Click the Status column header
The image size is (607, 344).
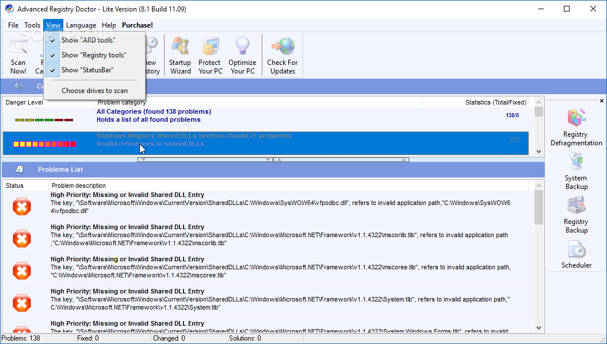click(25, 185)
